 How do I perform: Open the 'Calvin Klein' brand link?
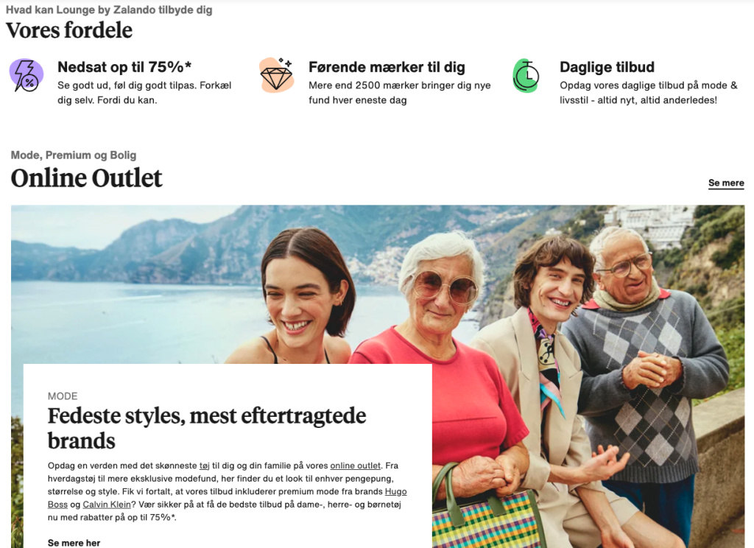pyautogui.click(x=107, y=505)
